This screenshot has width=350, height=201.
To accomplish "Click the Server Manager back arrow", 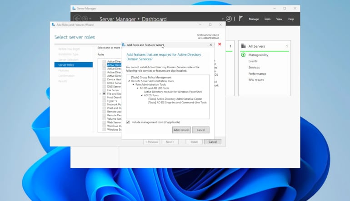I will click(77, 19).
